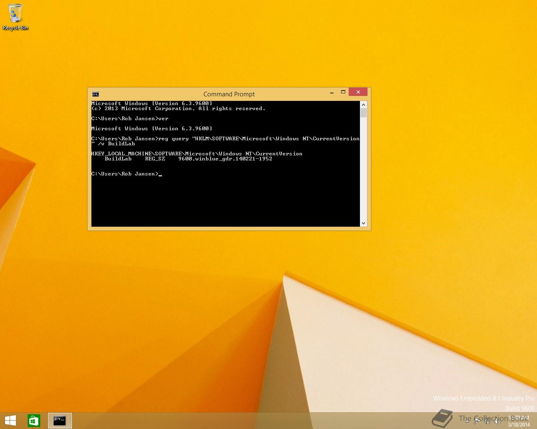Image resolution: width=537 pixels, height=429 pixels.
Task: Click the scrollbar down arrow in Command Prompt
Action: tap(363, 223)
